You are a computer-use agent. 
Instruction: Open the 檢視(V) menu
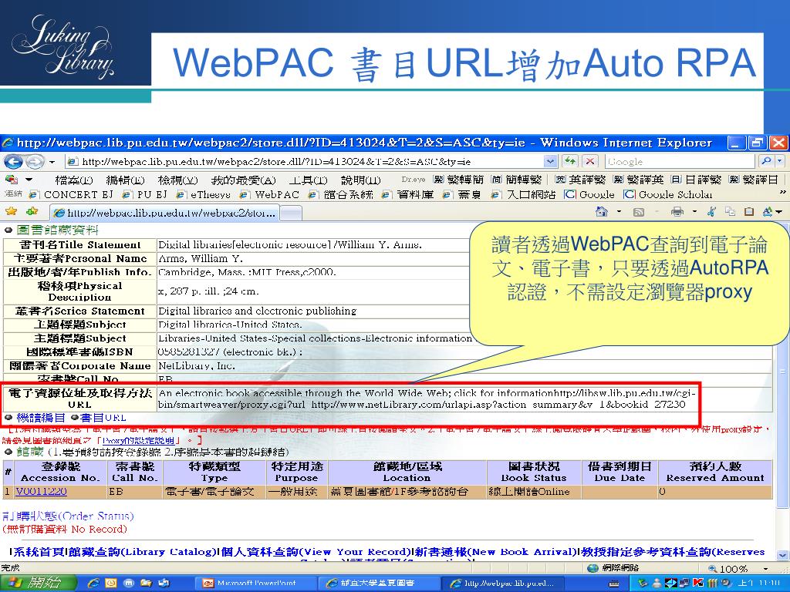coord(177,180)
